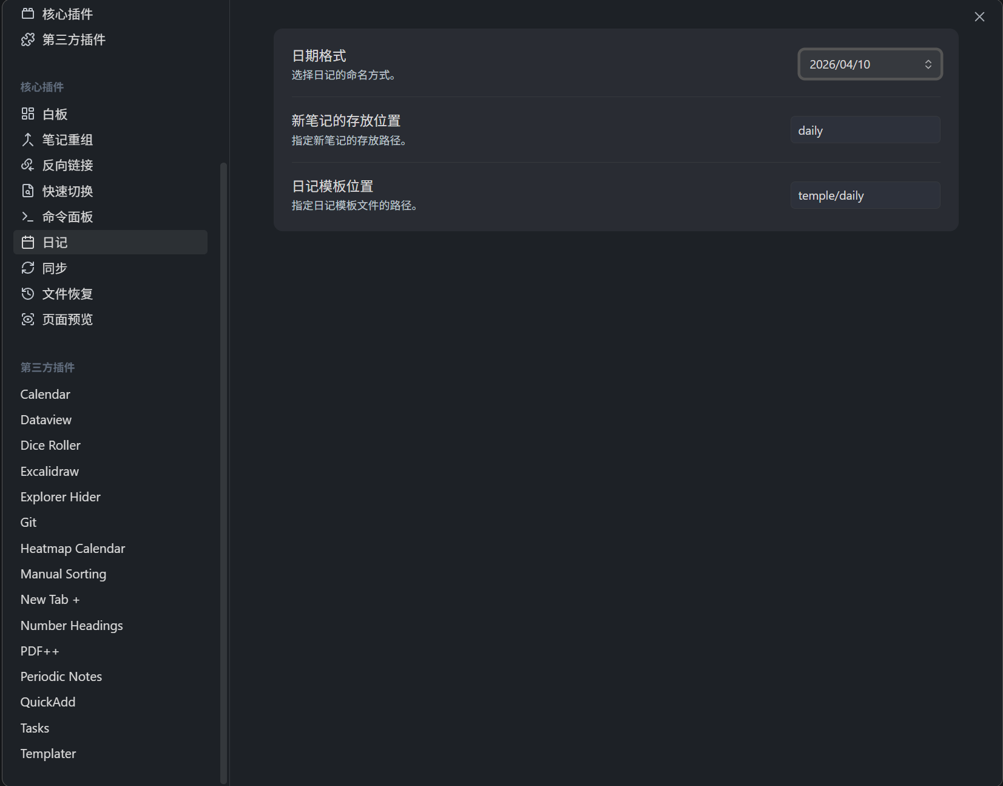
Task: Open Templater plugin settings
Action: pos(49,754)
